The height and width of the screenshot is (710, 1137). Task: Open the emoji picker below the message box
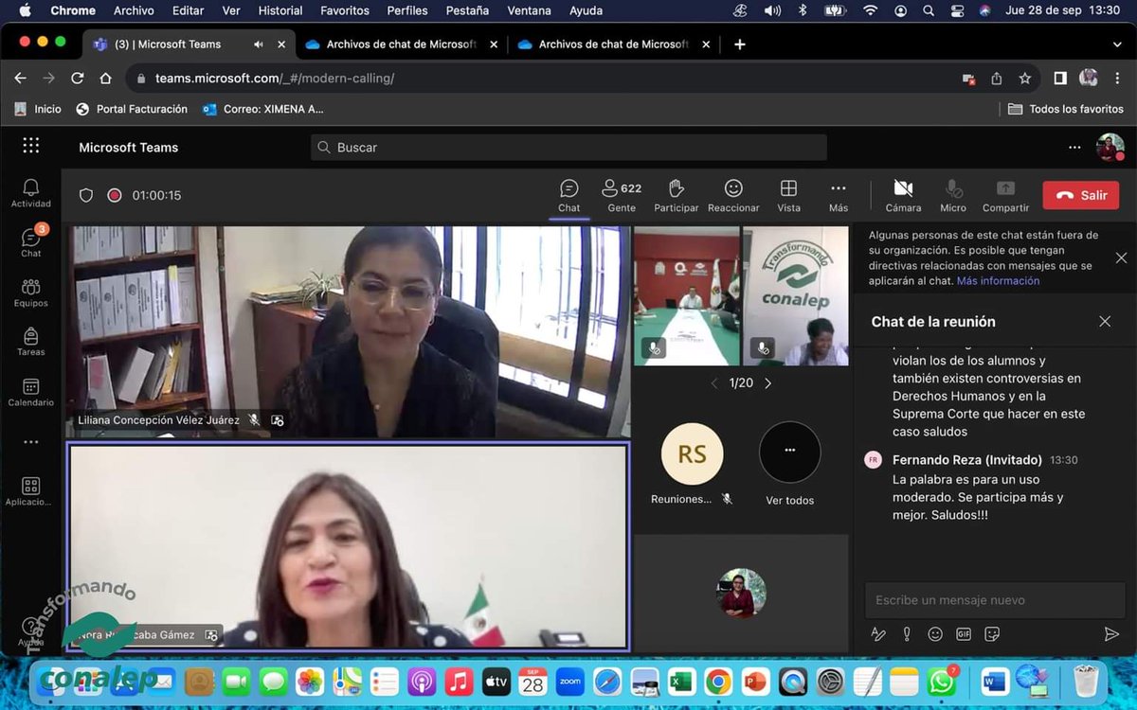[935, 634]
